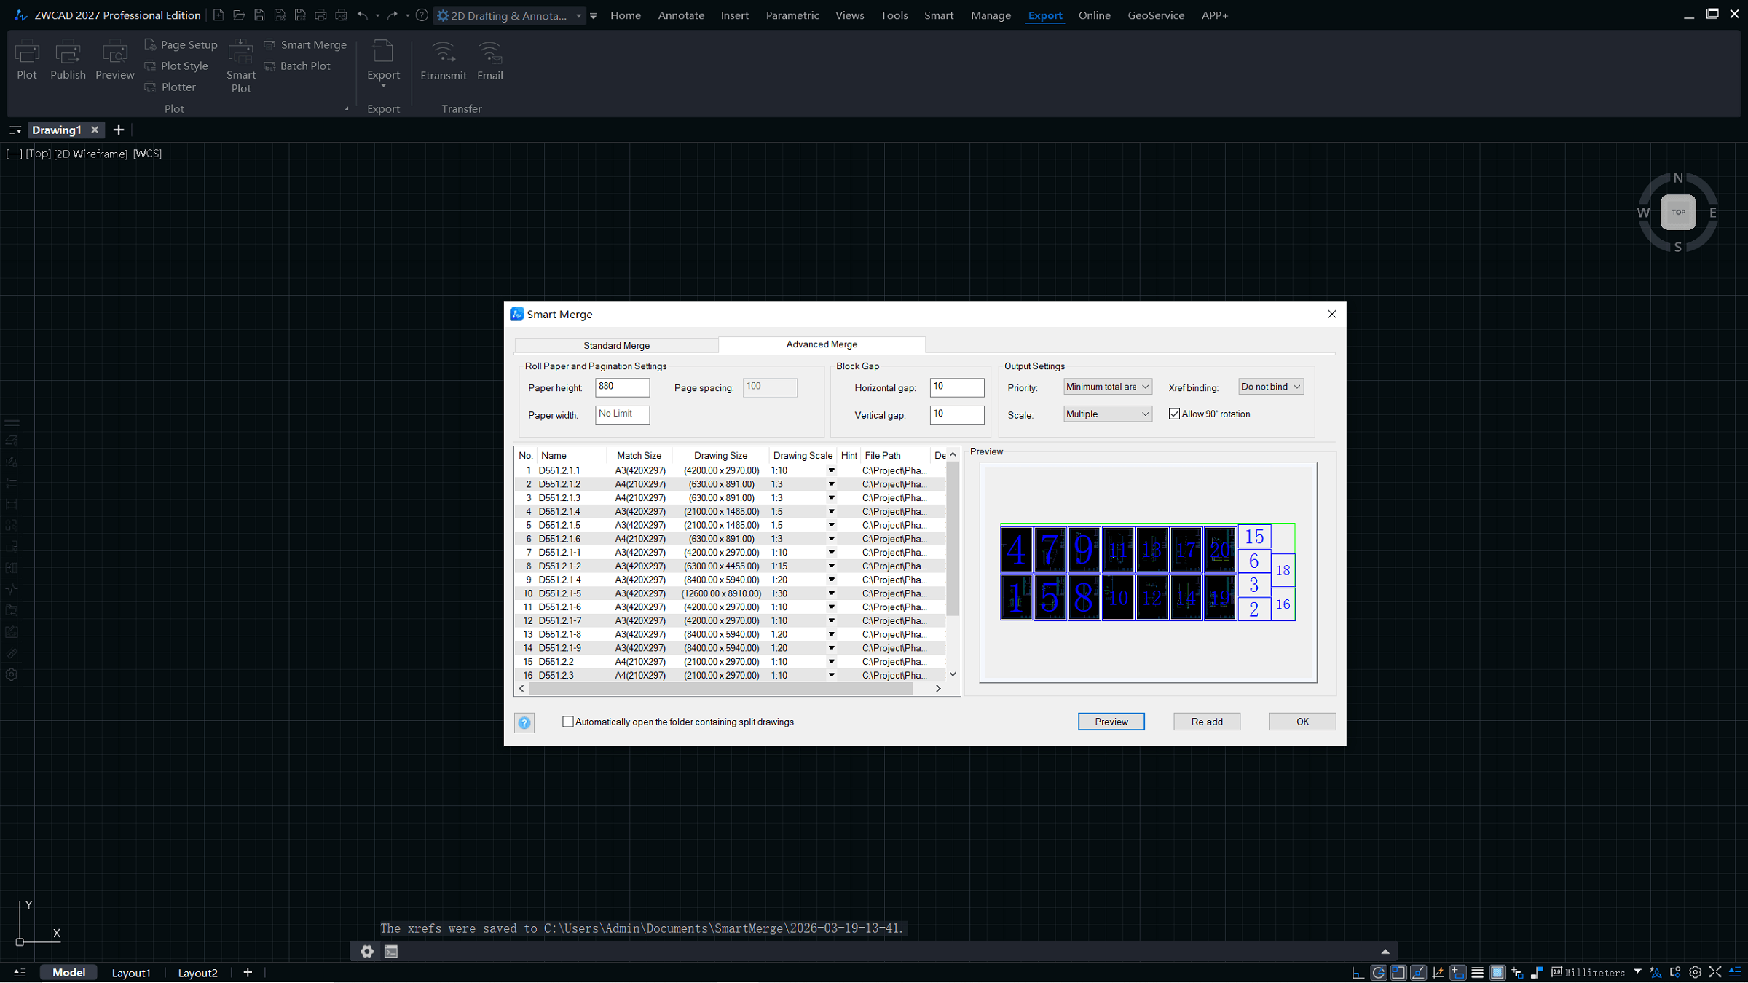The height and width of the screenshot is (983, 1748).
Task: Click the Publish icon
Action: click(x=68, y=59)
